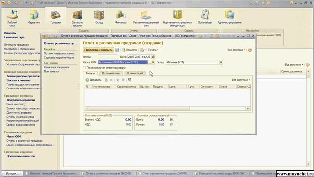The height and width of the screenshot is (177, 314).
Task: Open the Рабочий стол section
Action: [x=12, y=18]
